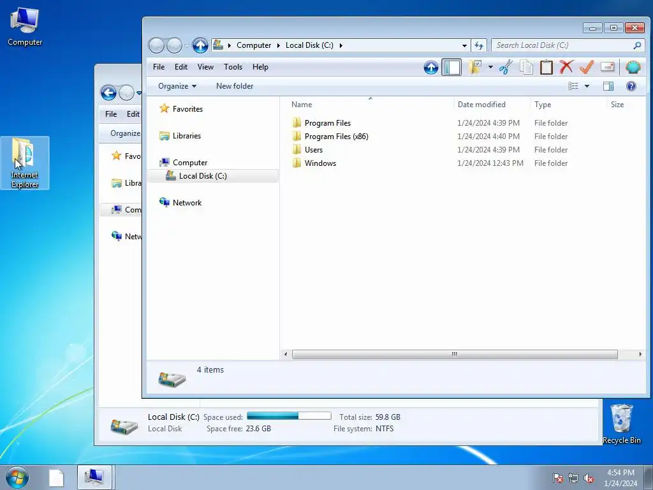Click the Recycle Bin desktop icon

pos(621,424)
